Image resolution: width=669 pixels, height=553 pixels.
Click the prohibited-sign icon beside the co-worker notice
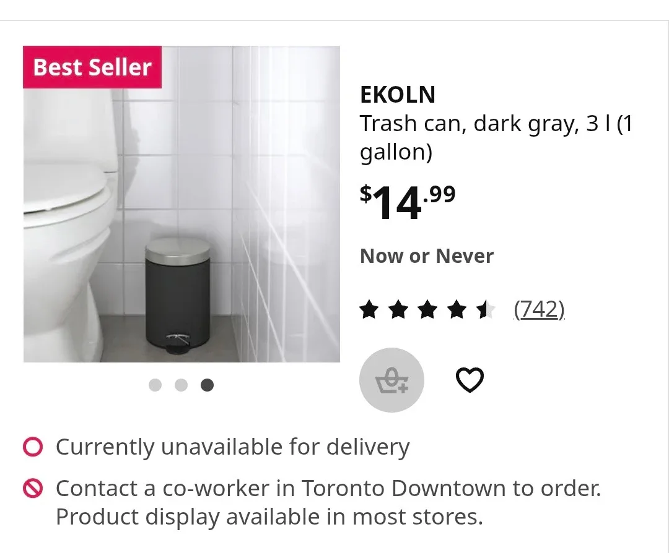[34, 488]
